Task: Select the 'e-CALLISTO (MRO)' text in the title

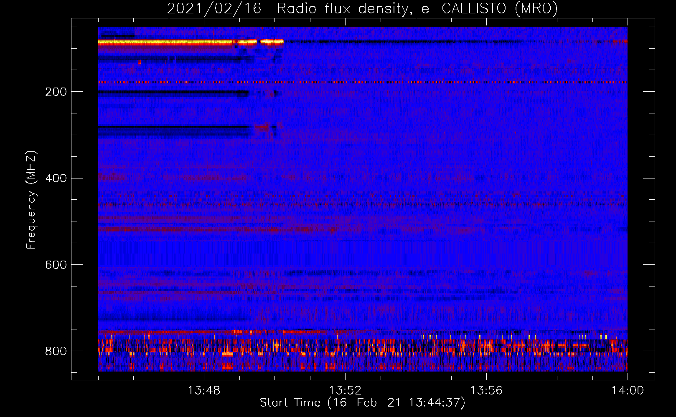Action: (490, 9)
